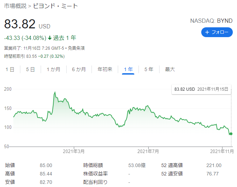Click the ビヨンド・ミート breadcrumb title
The height and width of the screenshot is (187, 237).
click(x=55, y=6)
